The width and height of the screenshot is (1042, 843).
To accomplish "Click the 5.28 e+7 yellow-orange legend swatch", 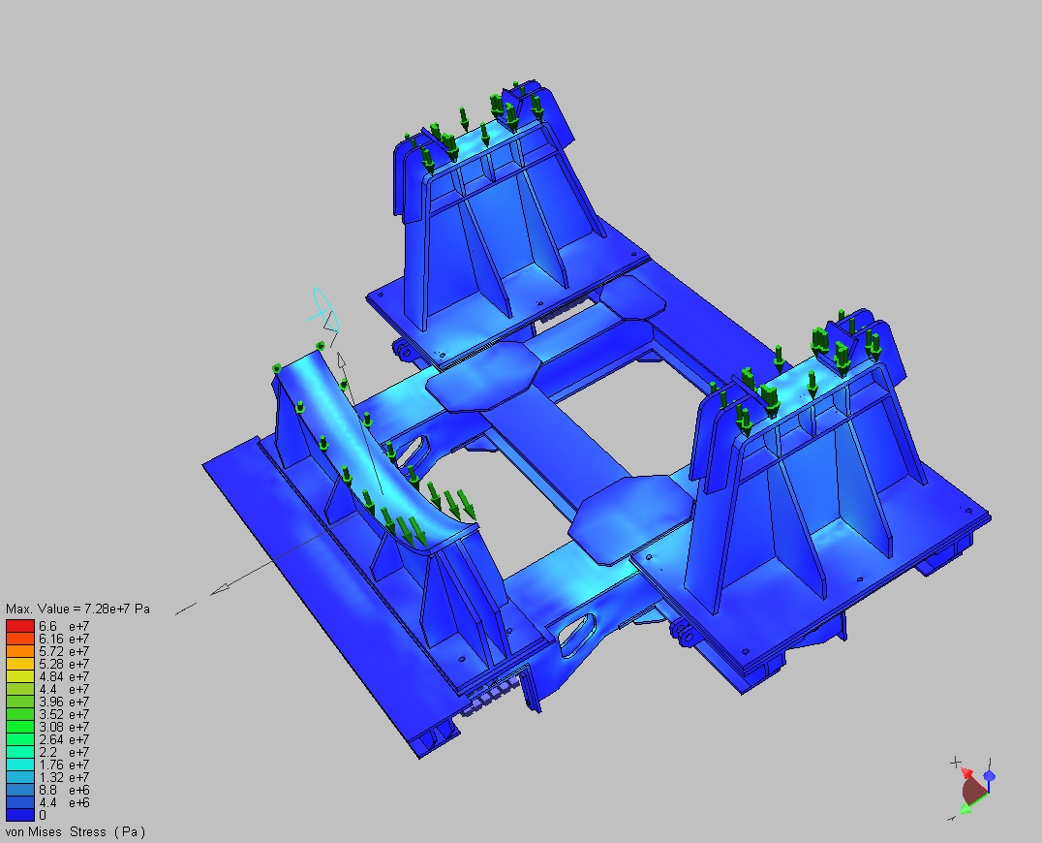I will (x=20, y=664).
